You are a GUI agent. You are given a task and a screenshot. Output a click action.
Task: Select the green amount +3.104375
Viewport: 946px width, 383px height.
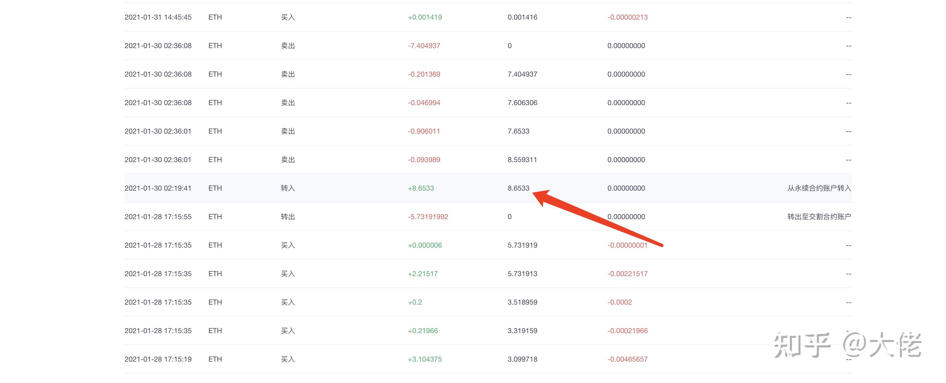(425, 359)
